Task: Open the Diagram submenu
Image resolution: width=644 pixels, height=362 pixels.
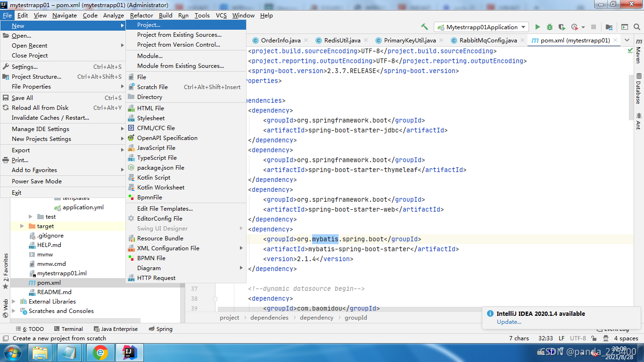Action: coord(186,268)
